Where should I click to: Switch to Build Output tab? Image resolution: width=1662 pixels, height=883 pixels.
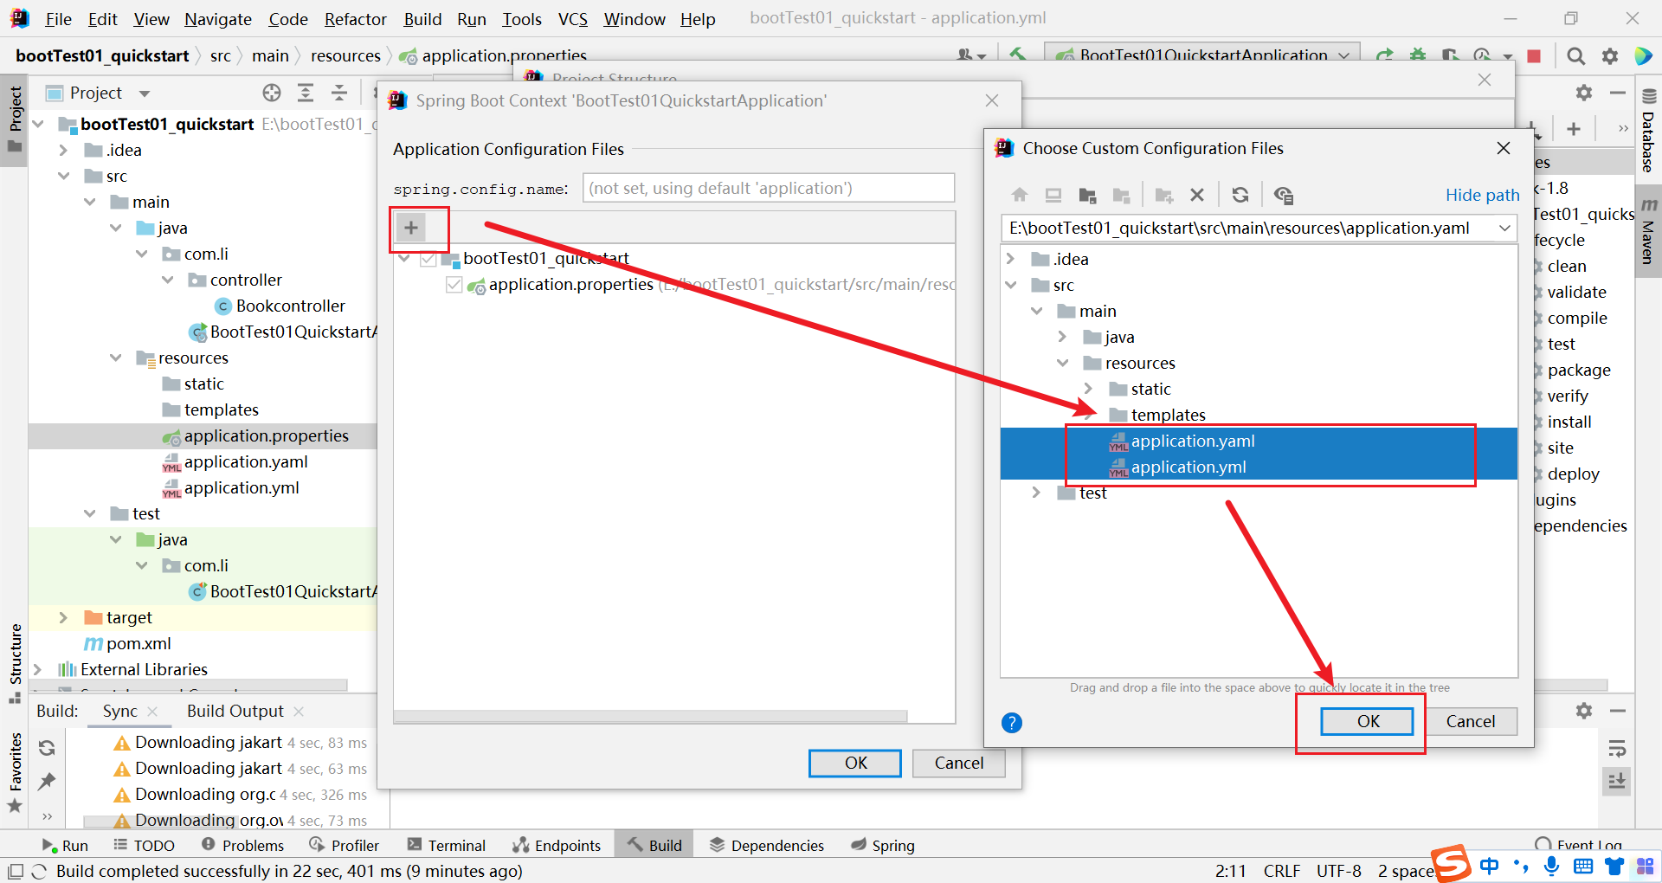tap(235, 711)
